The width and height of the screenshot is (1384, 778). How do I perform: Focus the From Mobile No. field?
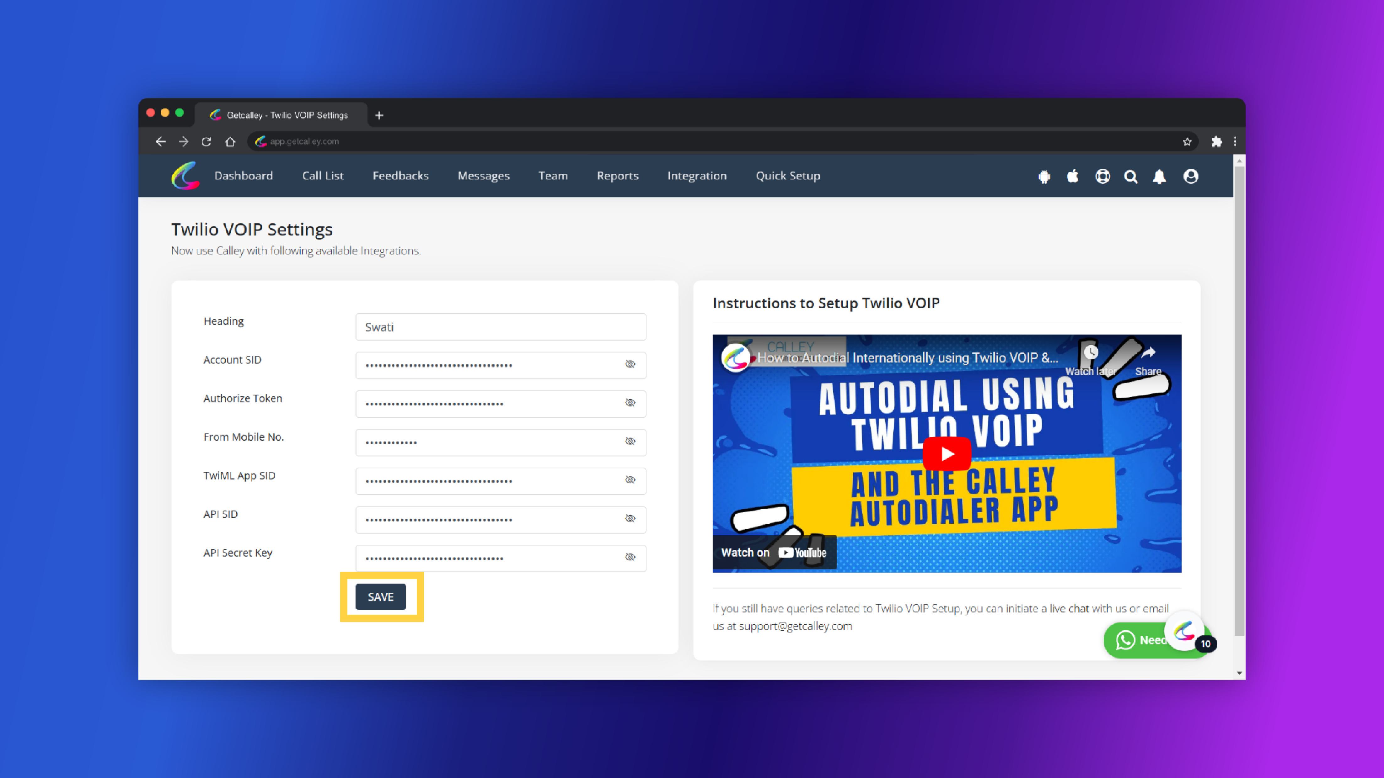501,442
